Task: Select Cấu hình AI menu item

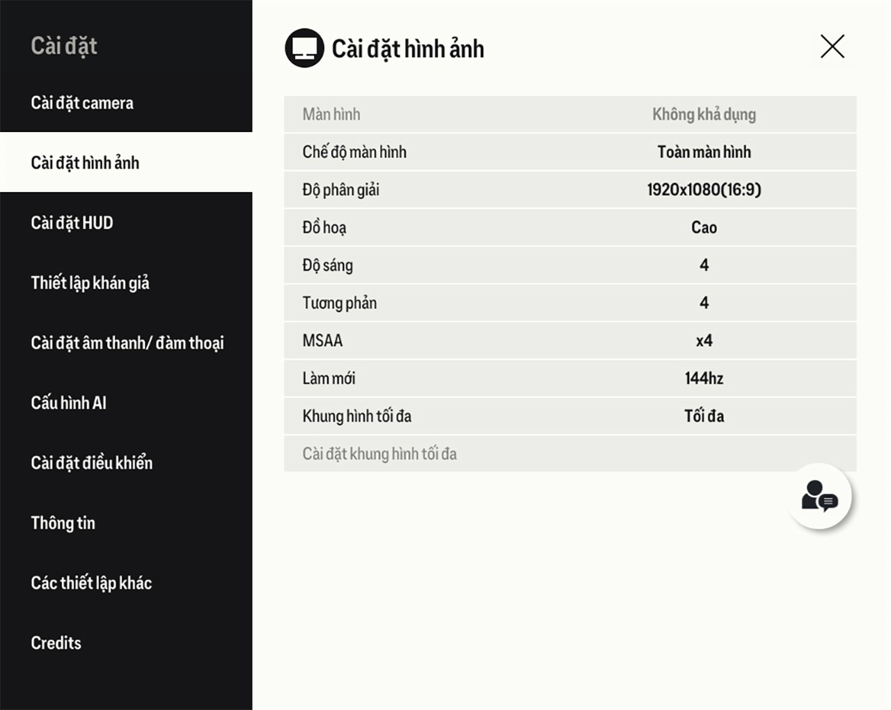Action: [68, 403]
